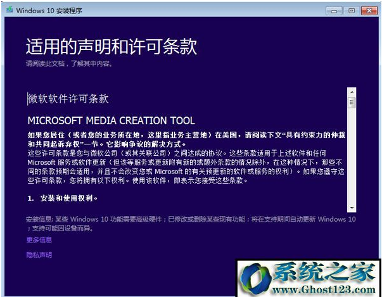Click the text 请阅读此文档，了解其中内容。
This screenshot has height=297, width=382.
point(70,64)
